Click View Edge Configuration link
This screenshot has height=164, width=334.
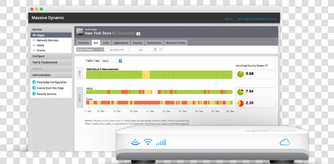click(52, 82)
